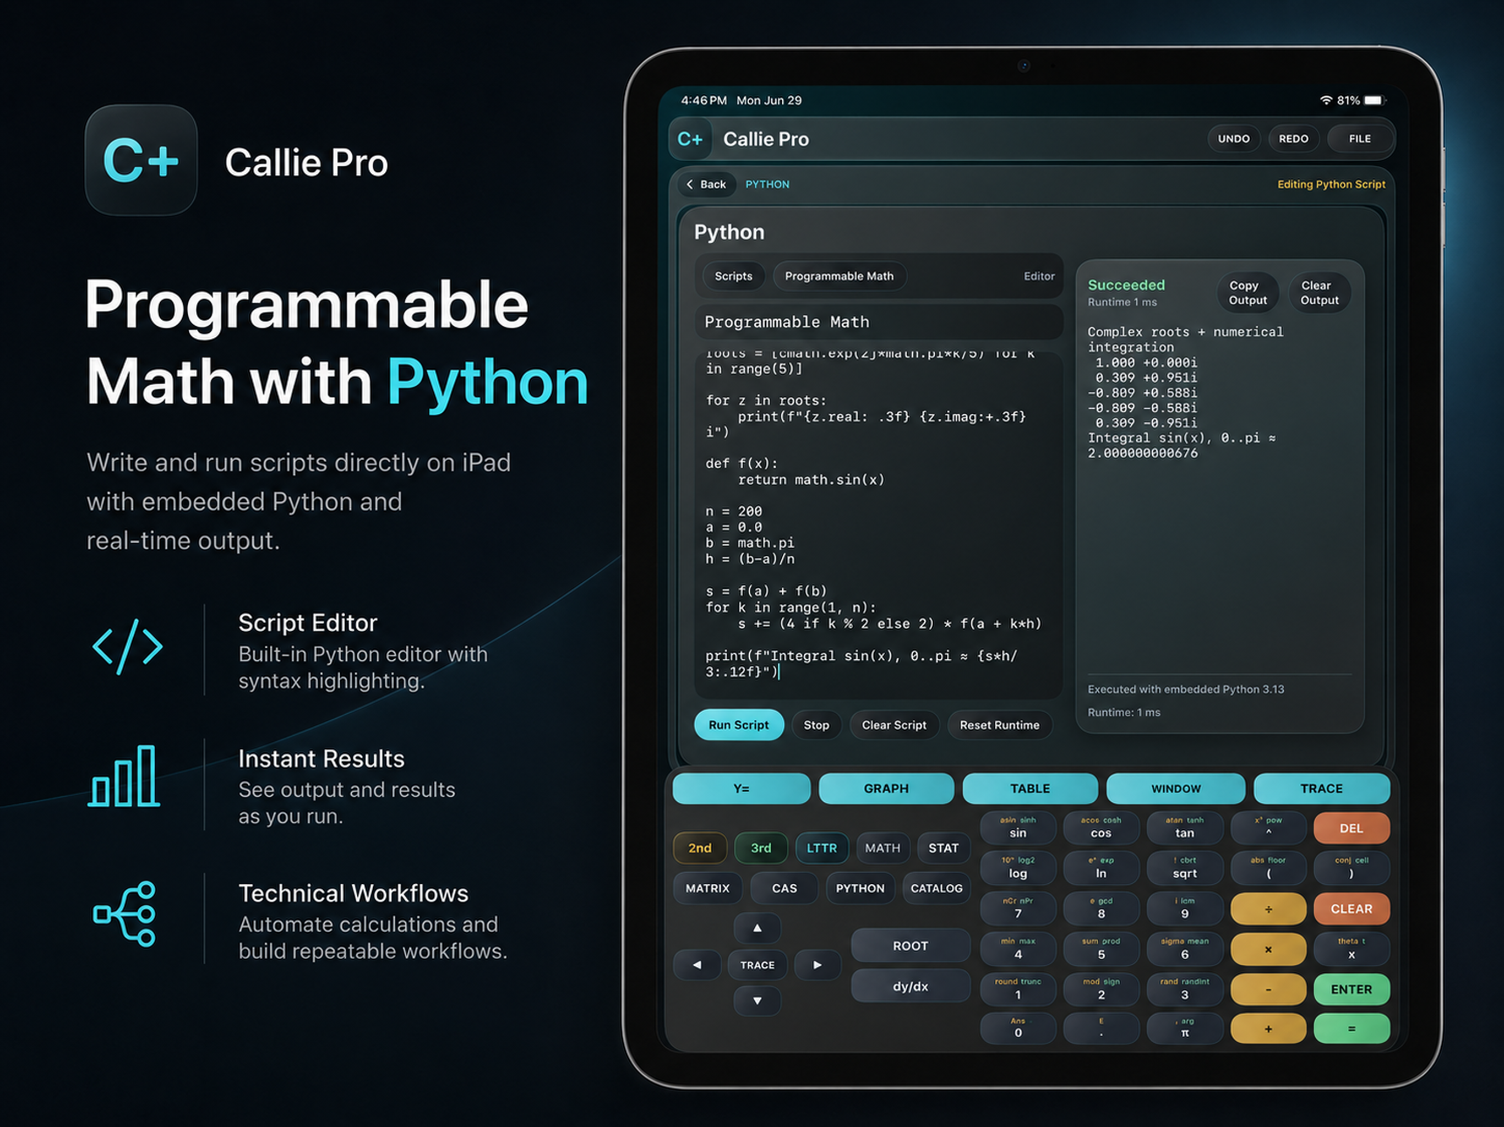Select the Scripts tab
This screenshot has height=1127, width=1504.
pyautogui.click(x=733, y=276)
